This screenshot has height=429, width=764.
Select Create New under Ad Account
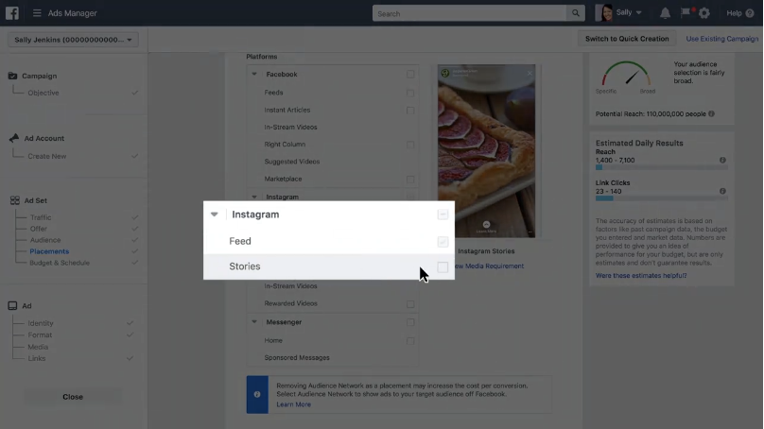point(46,156)
